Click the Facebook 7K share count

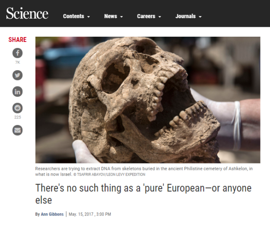[17, 62]
